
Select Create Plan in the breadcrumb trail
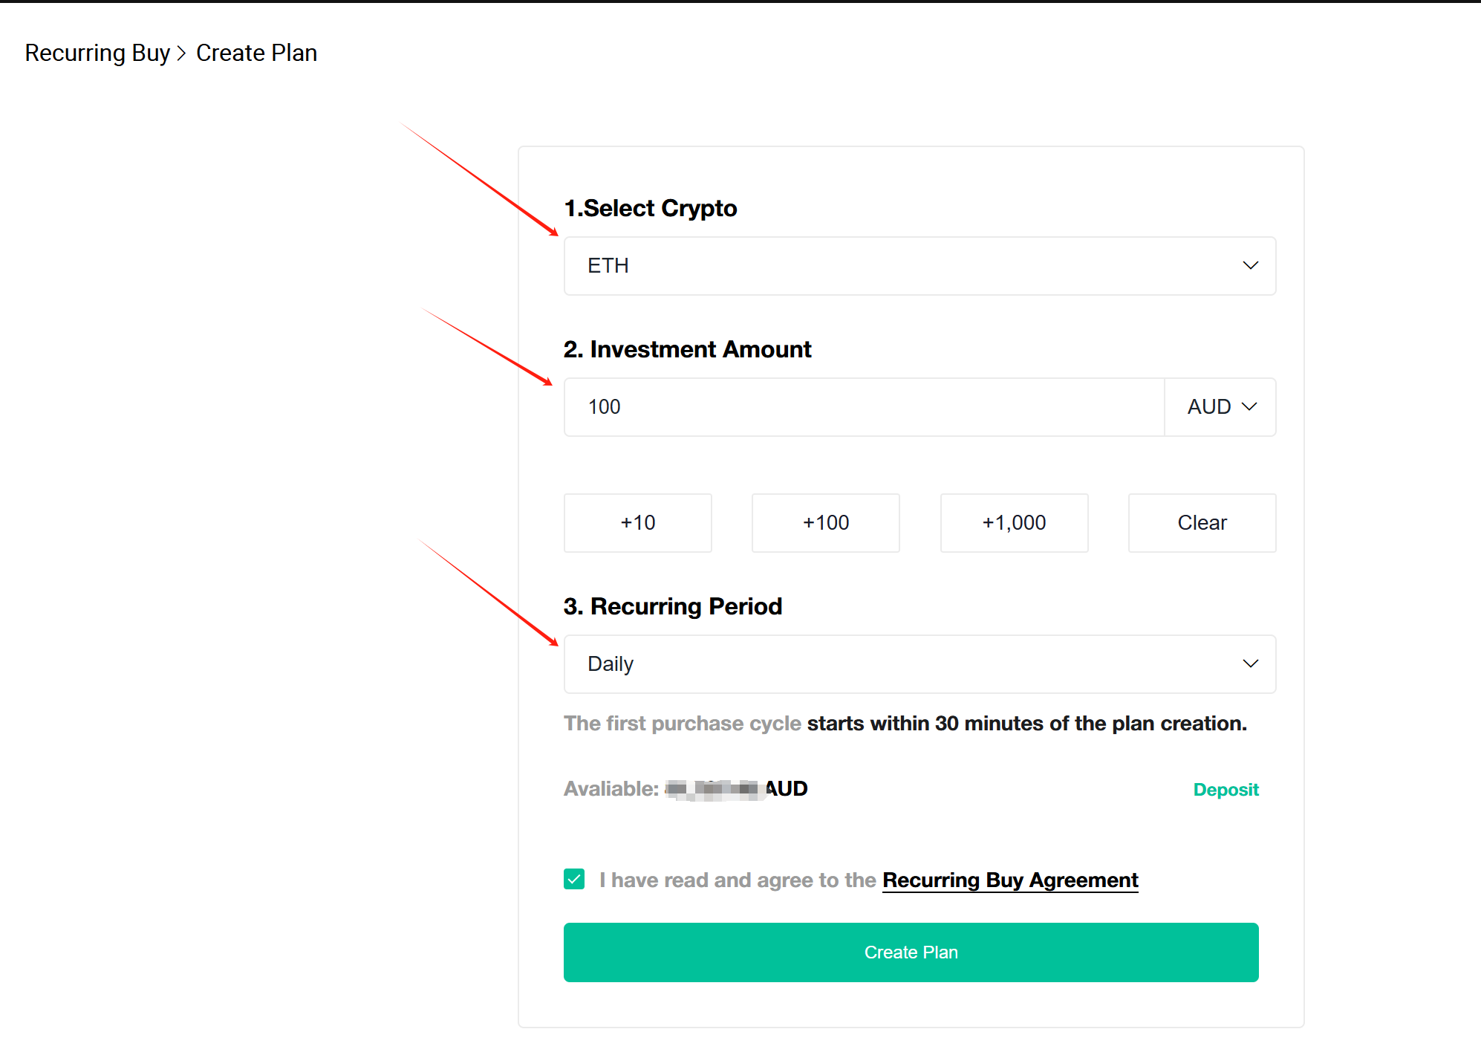(x=256, y=52)
